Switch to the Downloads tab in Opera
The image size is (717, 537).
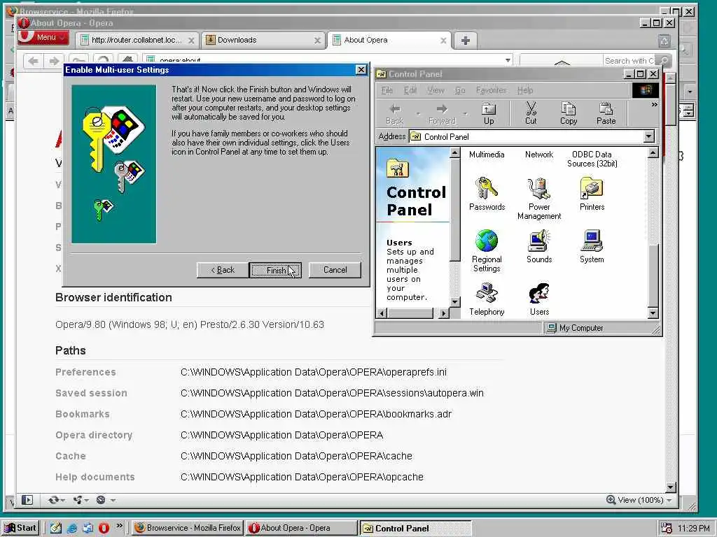(263, 40)
